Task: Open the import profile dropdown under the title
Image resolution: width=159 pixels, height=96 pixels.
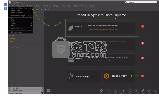Action: (101, 19)
